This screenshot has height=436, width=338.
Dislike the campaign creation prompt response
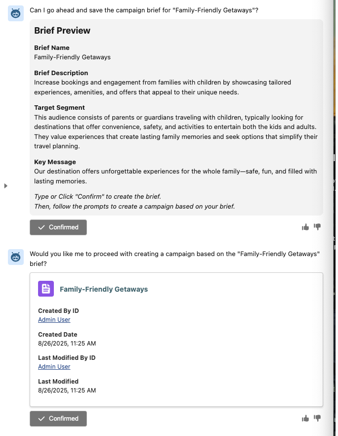tap(317, 418)
